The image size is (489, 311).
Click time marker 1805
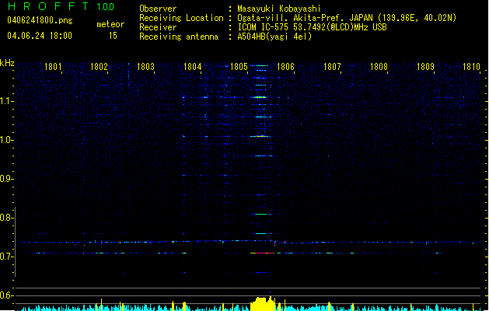click(239, 67)
